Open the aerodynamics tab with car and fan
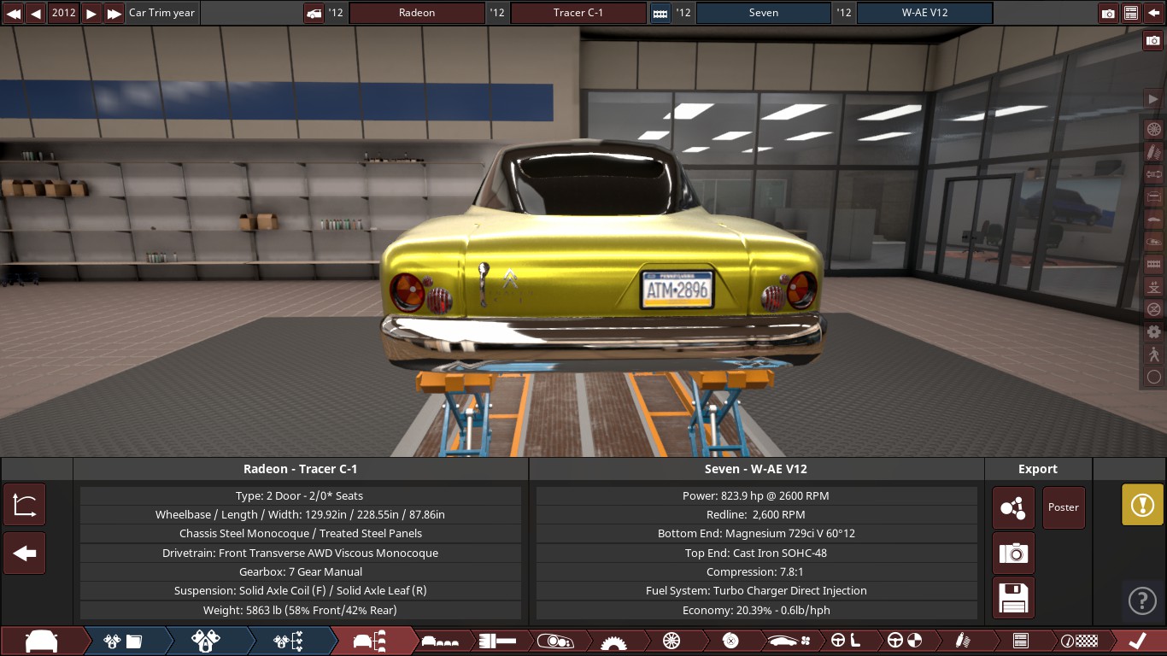The width and height of the screenshot is (1167, 656). pyautogui.click(x=788, y=641)
